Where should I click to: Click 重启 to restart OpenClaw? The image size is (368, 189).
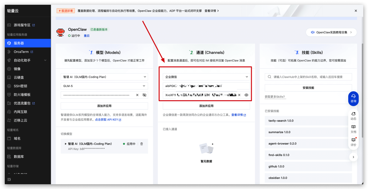87,36
